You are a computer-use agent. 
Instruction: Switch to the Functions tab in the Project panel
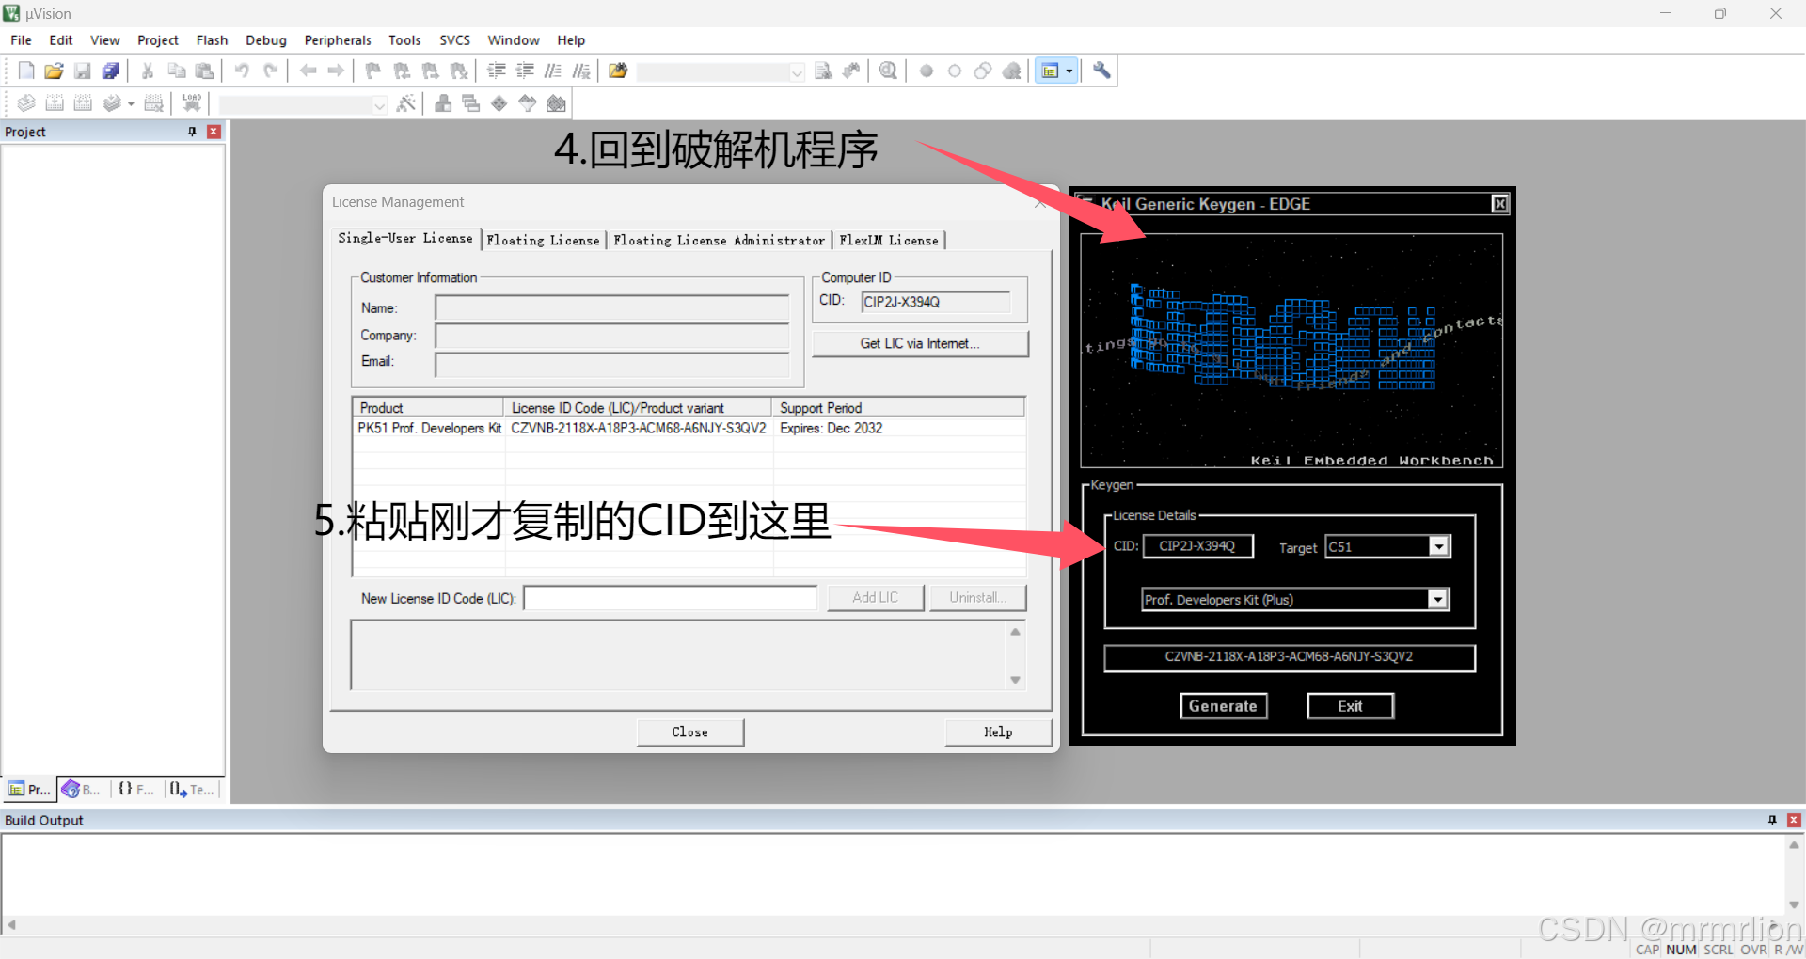click(x=137, y=790)
